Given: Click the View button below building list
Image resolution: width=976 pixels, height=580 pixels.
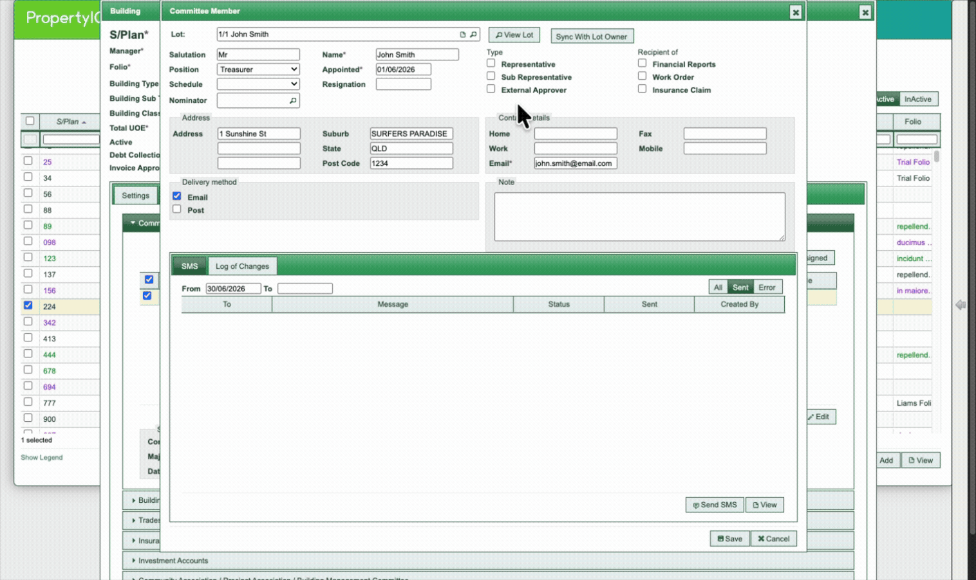Looking at the screenshot, I should [921, 460].
